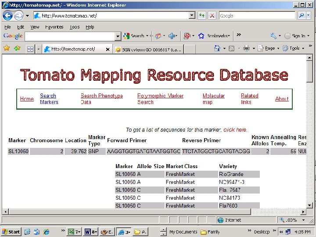Click the 'click here' sequences link
The width and height of the screenshot is (316, 237).
(235, 130)
